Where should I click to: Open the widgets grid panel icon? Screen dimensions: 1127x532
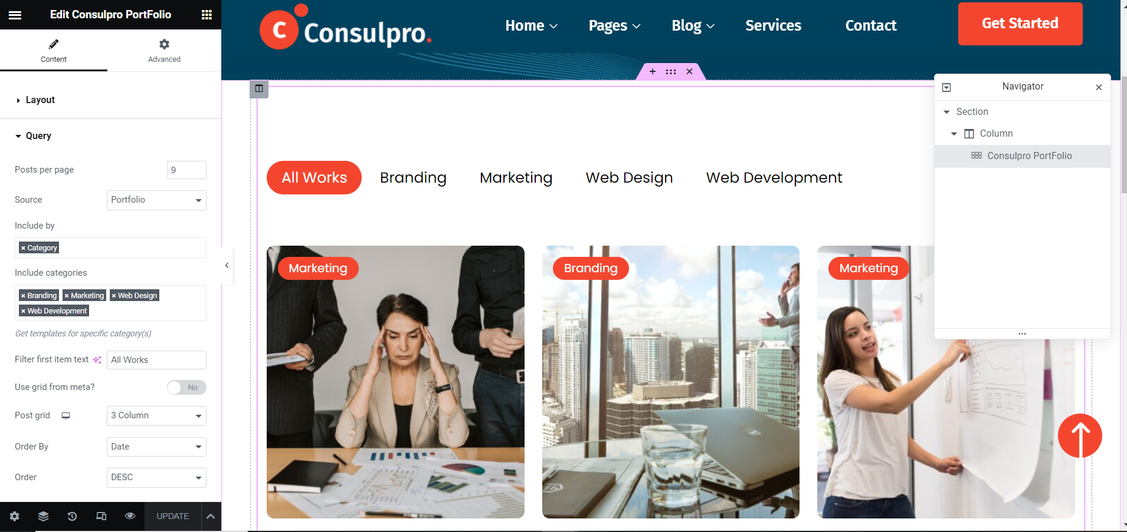pos(207,15)
